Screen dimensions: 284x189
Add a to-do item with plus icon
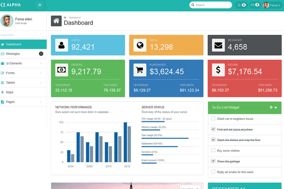click(276, 107)
